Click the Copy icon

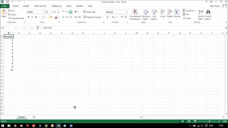tap(9, 14)
